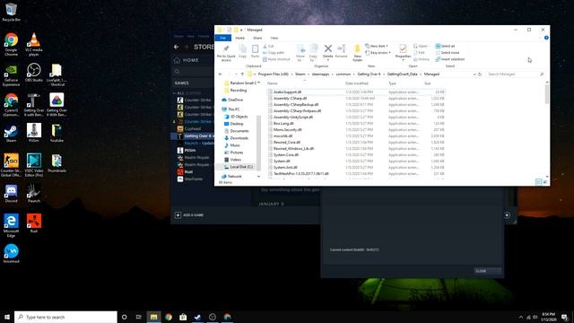Click Select all in Select group

tap(445, 46)
